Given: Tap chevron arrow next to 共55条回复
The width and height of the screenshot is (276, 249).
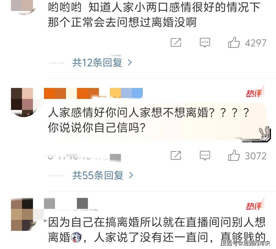Looking at the screenshot, I should coord(131,175).
